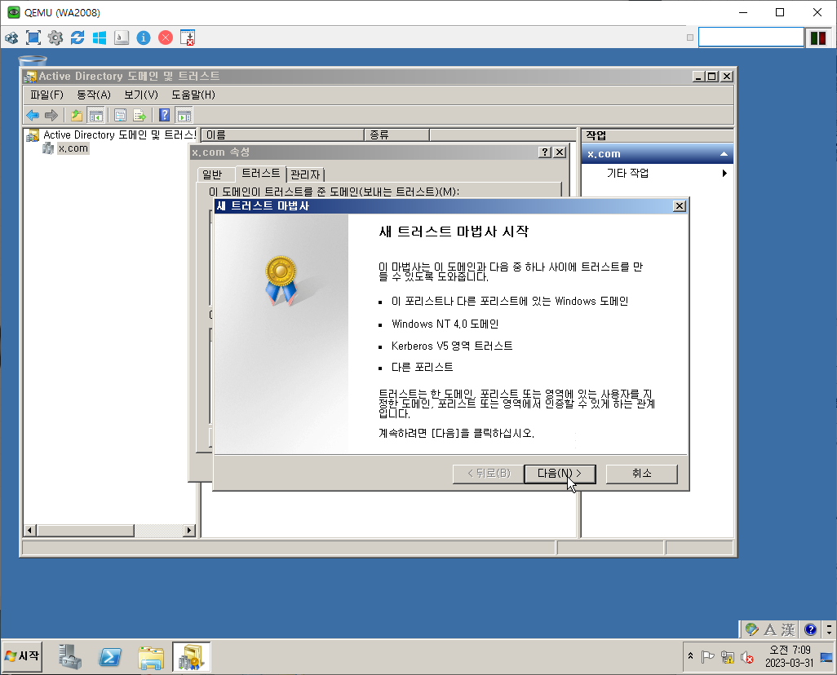This screenshot has width=837, height=675.
Task: Click the language bar globe pencil icon
Action: (752, 629)
